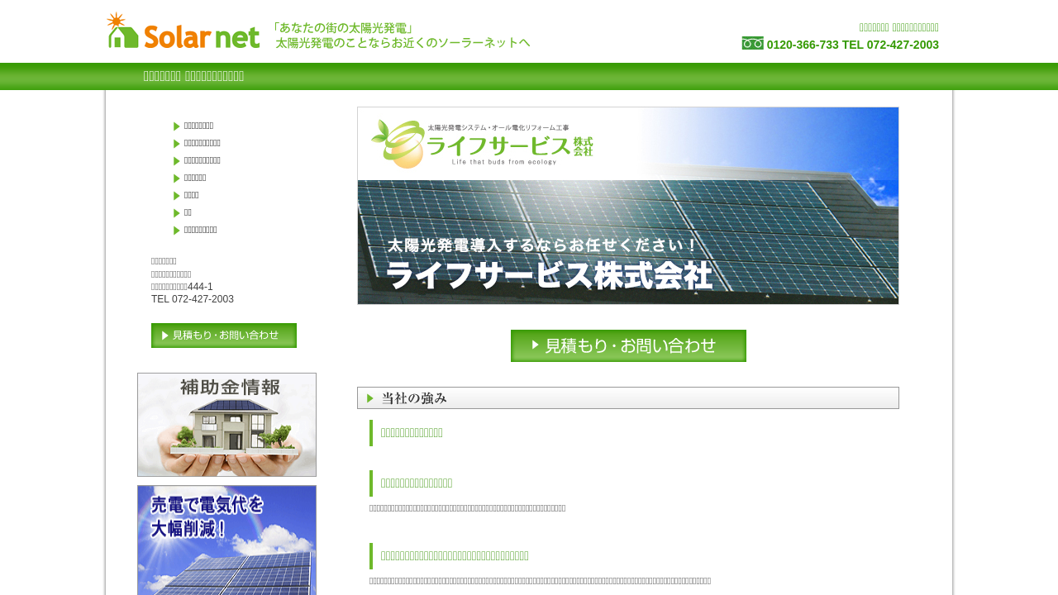Click the green arrow icon in the 当社の強み header
The image size is (1058, 595).
tap(370, 398)
